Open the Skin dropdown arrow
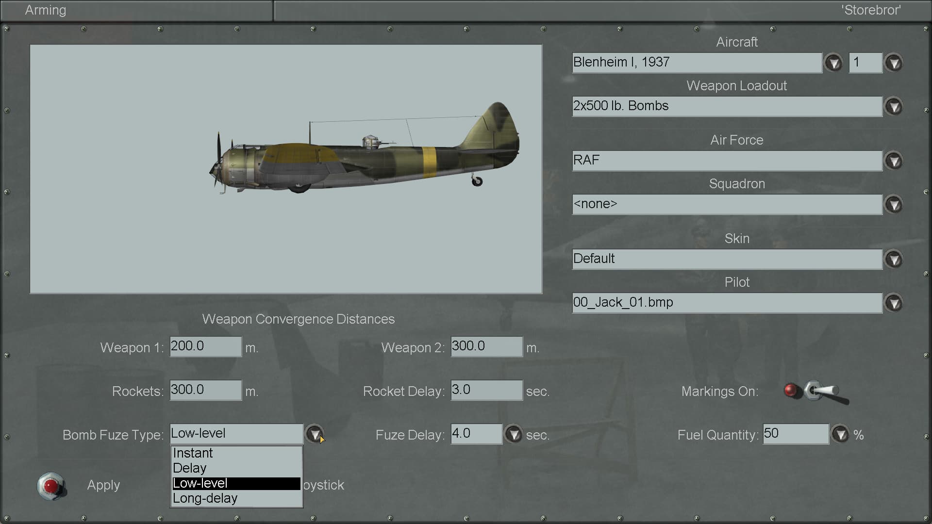 pos(894,260)
